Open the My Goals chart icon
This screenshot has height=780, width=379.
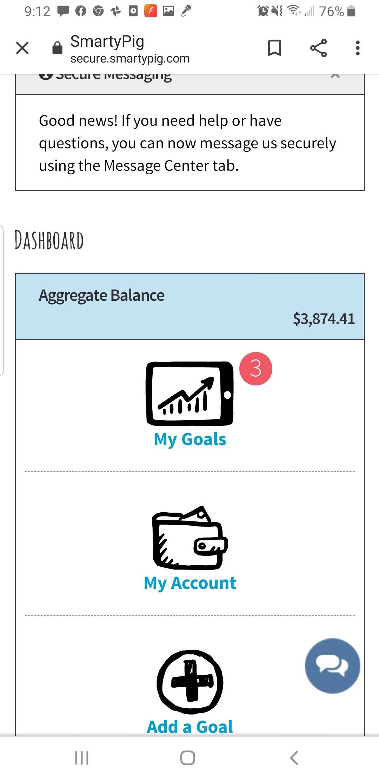[190, 394]
